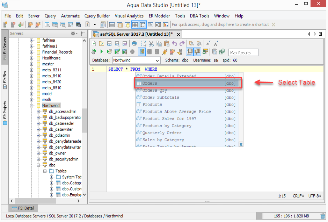Click the green Execute query arrow
This screenshot has width=328, height=222.
click(101, 51)
